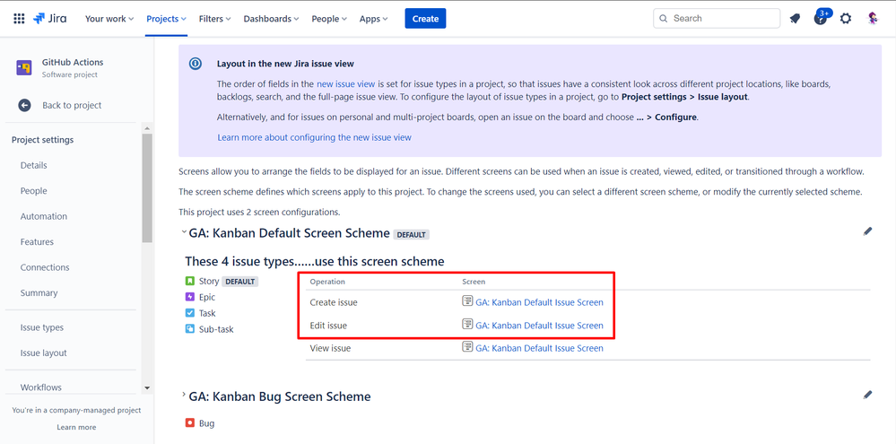Click Back to project

point(72,105)
